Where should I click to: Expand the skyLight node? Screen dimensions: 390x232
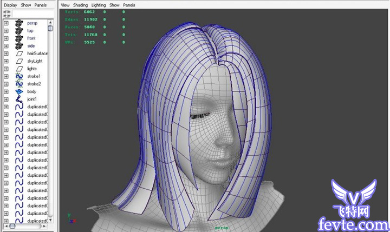[x=6, y=61]
